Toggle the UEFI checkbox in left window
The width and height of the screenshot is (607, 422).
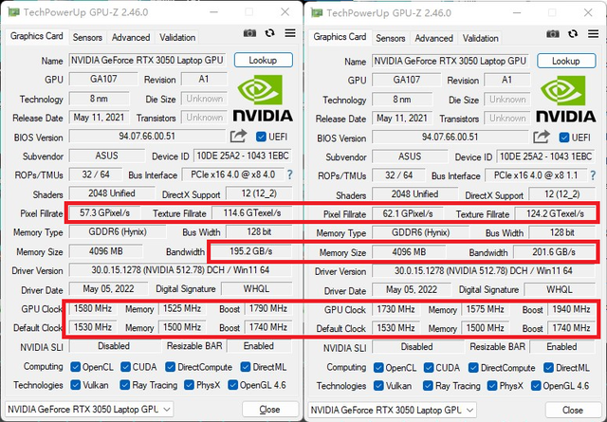pyautogui.click(x=262, y=137)
